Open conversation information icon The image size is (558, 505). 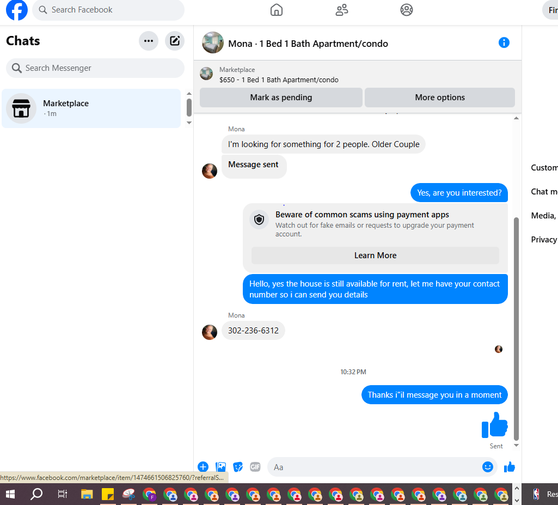pyautogui.click(x=504, y=42)
